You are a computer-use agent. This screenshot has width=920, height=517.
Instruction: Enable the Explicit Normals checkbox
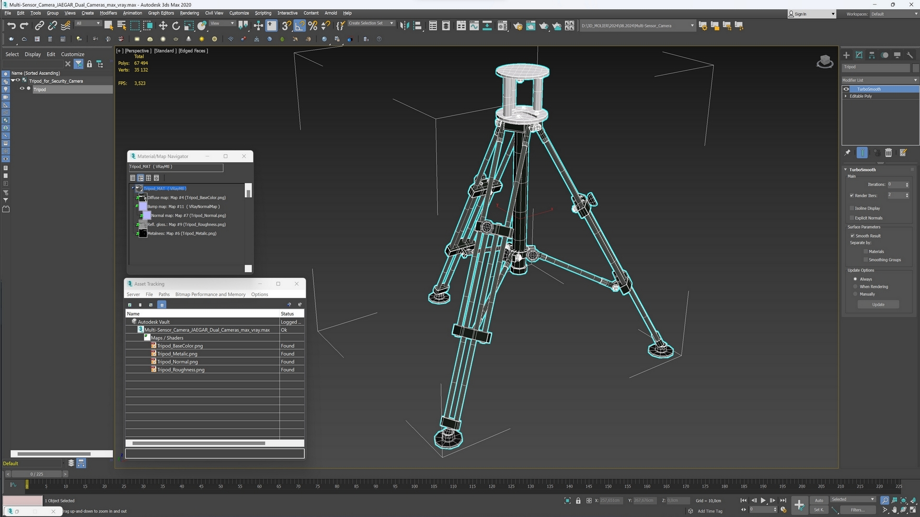pyautogui.click(x=852, y=218)
